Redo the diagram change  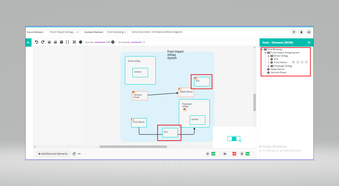click(43, 42)
